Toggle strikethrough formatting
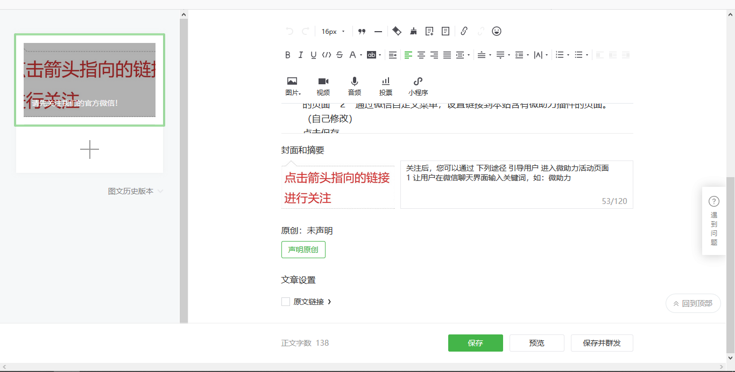 coord(340,55)
